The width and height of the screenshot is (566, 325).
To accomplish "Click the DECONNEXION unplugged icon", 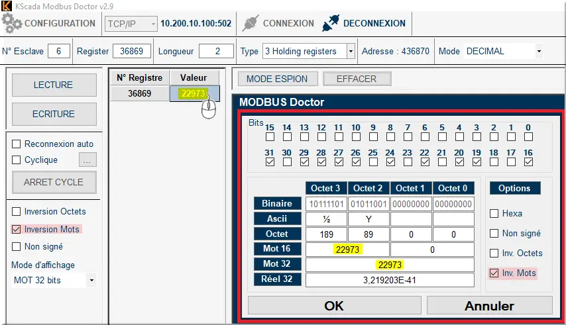I will tap(331, 23).
